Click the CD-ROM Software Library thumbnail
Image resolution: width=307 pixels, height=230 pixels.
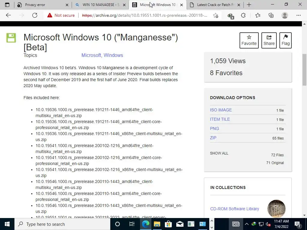276,208
